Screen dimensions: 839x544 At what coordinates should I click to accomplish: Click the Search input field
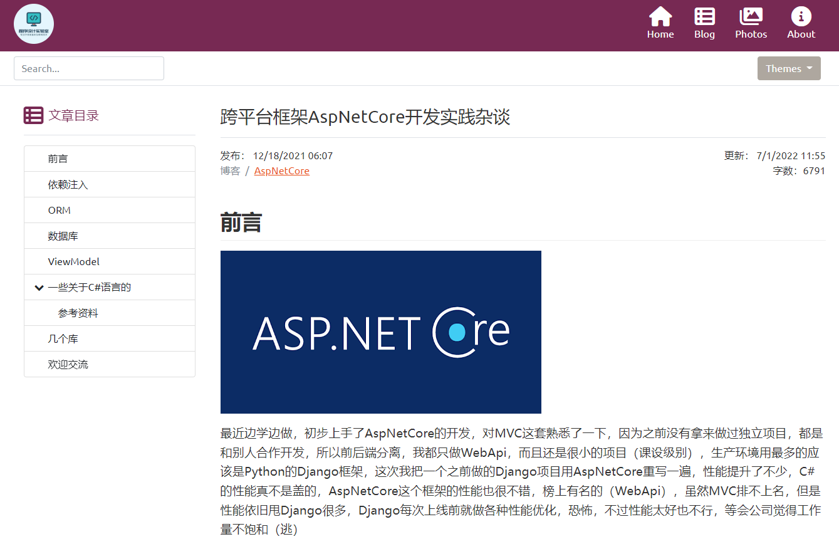(x=89, y=68)
